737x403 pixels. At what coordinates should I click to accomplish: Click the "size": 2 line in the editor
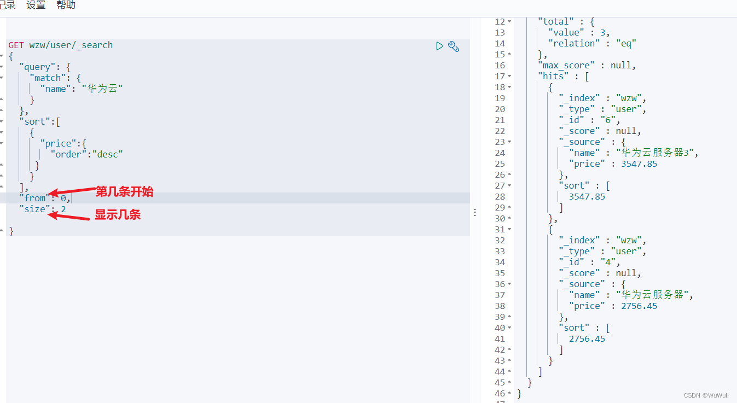point(43,209)
